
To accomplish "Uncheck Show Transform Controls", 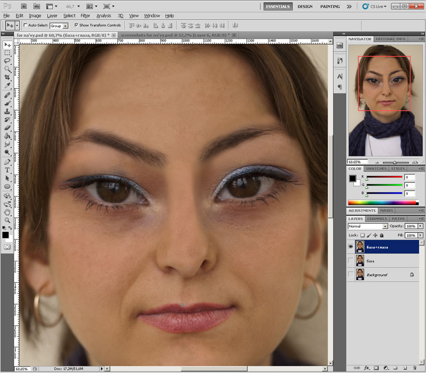I will pyautogui.click(x=76, y=25).
